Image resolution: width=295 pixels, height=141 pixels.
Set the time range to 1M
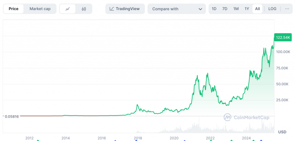click(236, 9)
